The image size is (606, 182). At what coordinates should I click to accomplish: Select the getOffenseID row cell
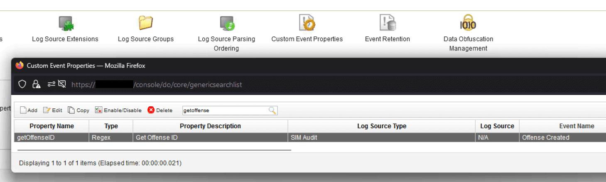tap(52, 137)
